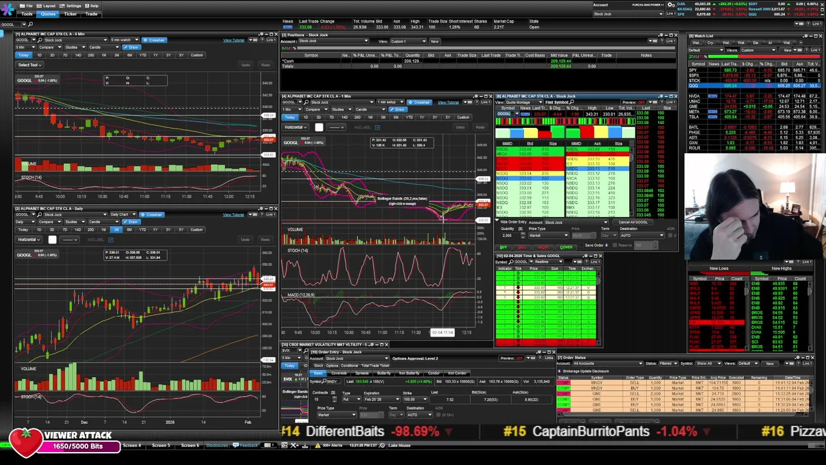Screen dimensions: 826x465
Task: Click the 300+ Alerts warning icon
Action: coord(317,445)
